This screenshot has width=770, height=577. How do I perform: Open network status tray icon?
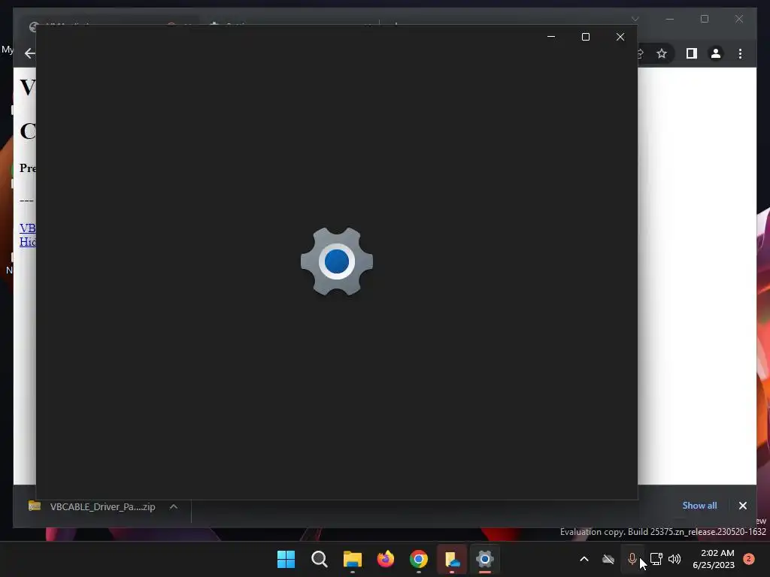[656, 559]
